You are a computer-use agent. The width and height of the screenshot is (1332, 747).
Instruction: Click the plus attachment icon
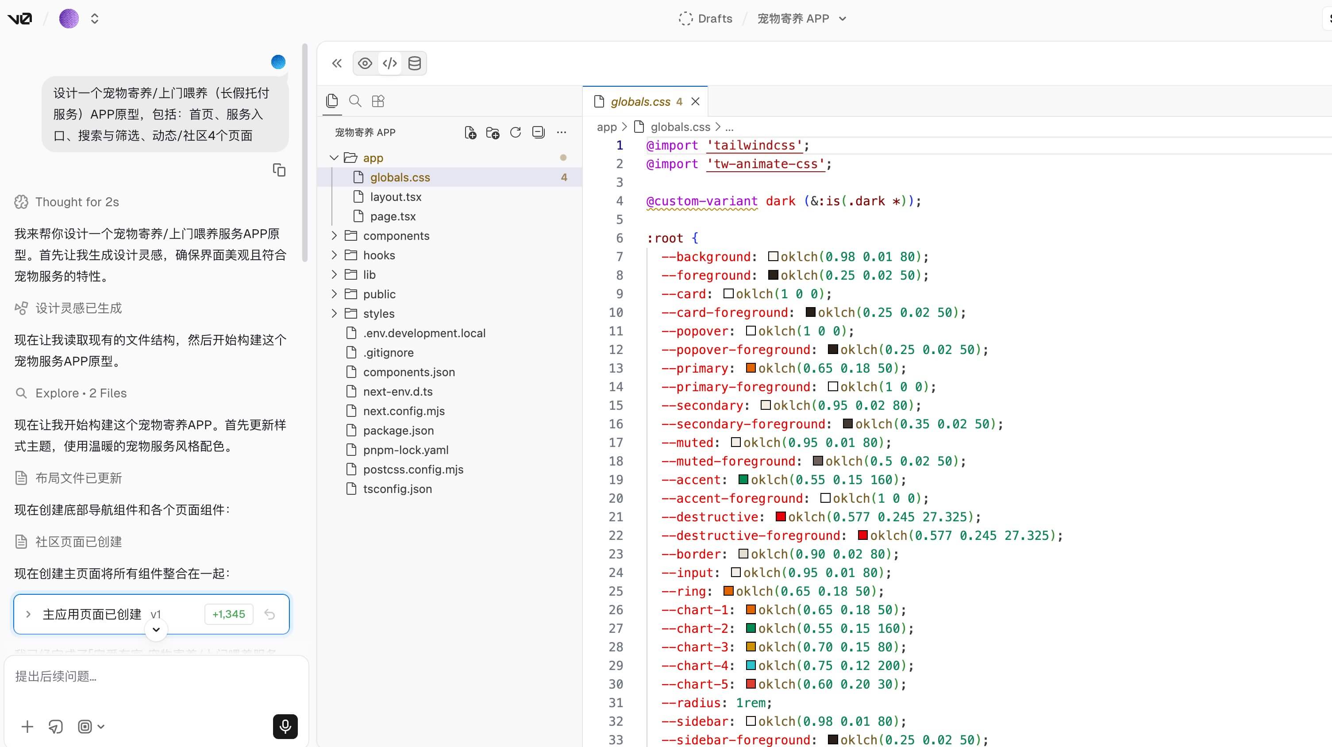[27, 726]
